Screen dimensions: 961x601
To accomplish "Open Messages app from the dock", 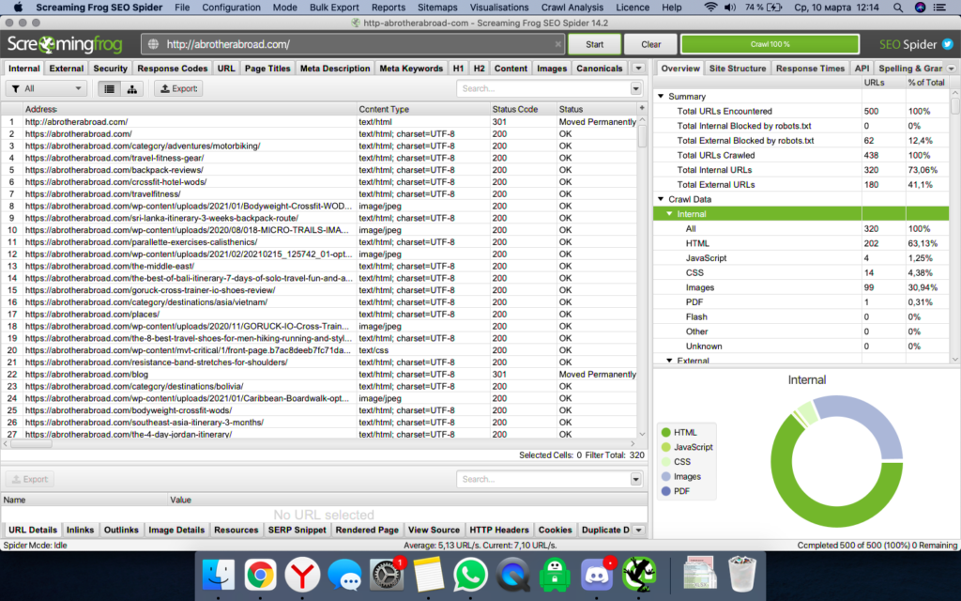I will [343, 575].
